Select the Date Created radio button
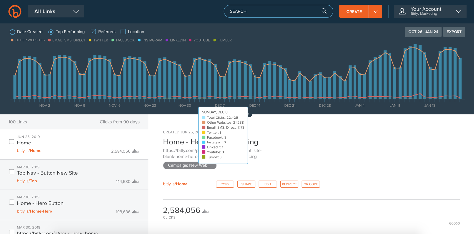Viewport: 474px width, 234px height. 12,32
